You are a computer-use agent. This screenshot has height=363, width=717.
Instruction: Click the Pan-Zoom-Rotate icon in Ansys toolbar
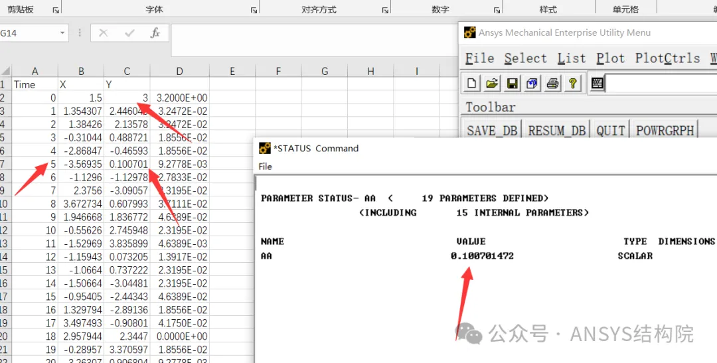532,83
